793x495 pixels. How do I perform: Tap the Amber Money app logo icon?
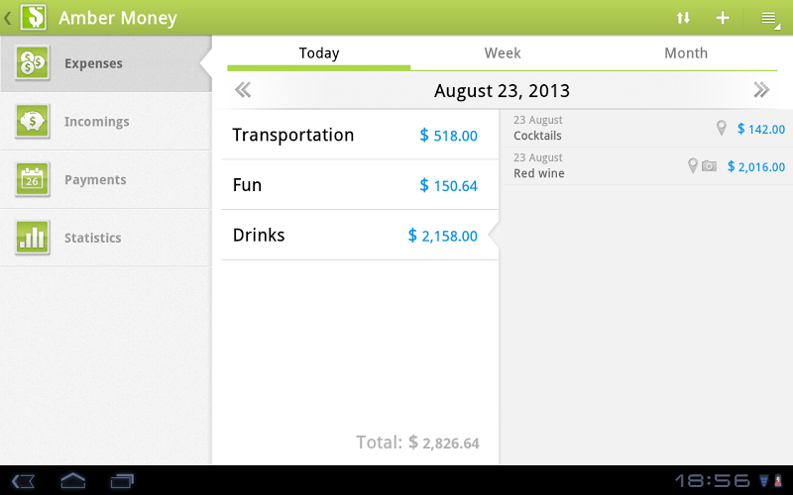click(x=34, y=18)
